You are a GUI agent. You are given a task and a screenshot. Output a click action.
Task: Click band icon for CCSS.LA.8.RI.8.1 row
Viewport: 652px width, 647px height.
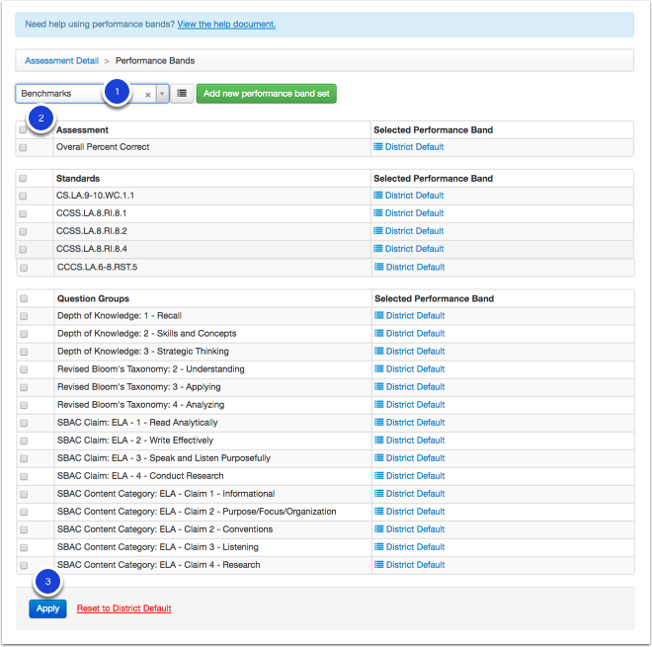click(x=378, y=213)
